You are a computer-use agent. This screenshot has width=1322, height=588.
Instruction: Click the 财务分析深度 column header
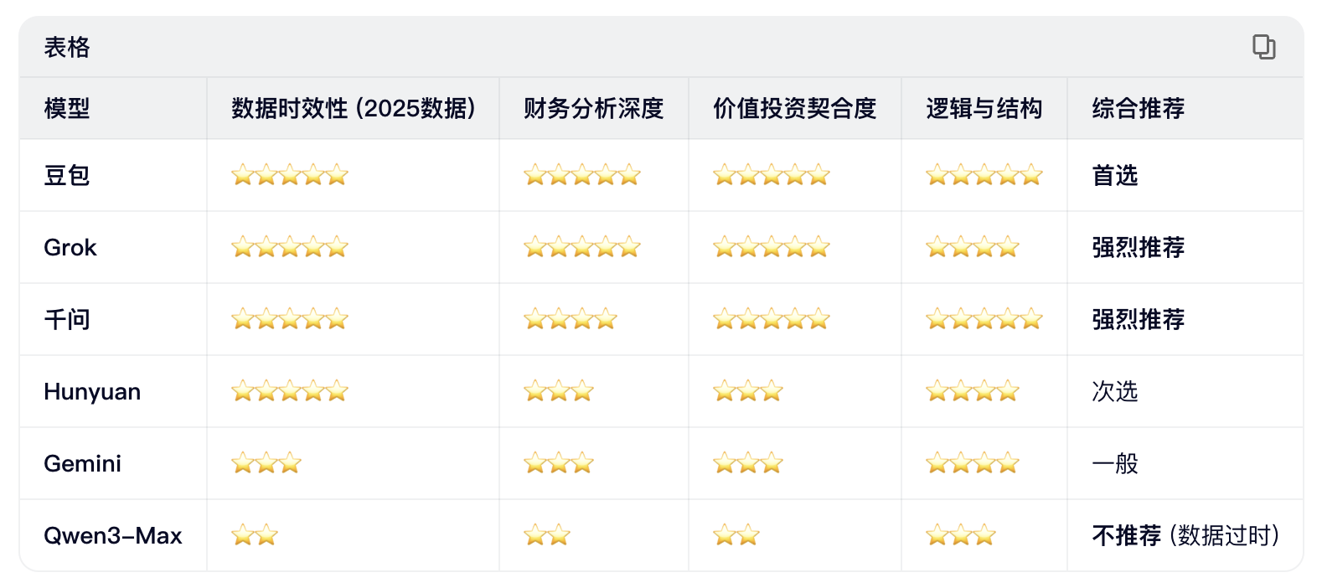click(593, 108)
